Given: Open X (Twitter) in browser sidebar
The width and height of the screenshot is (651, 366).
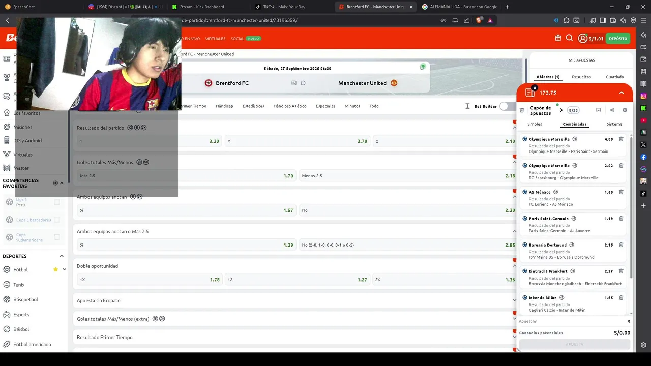Looking at the screenshot, I should click(x=643, y=145).
